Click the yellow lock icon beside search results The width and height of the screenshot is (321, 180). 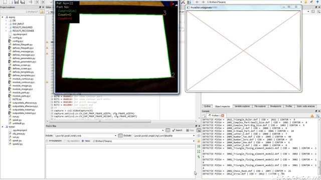coord(199,141)
